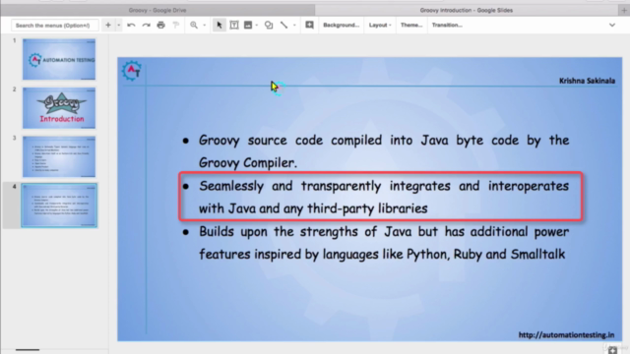The width and height of the screenshot is (630, 354).
Task: Insert an image
Action: (248, 25)
